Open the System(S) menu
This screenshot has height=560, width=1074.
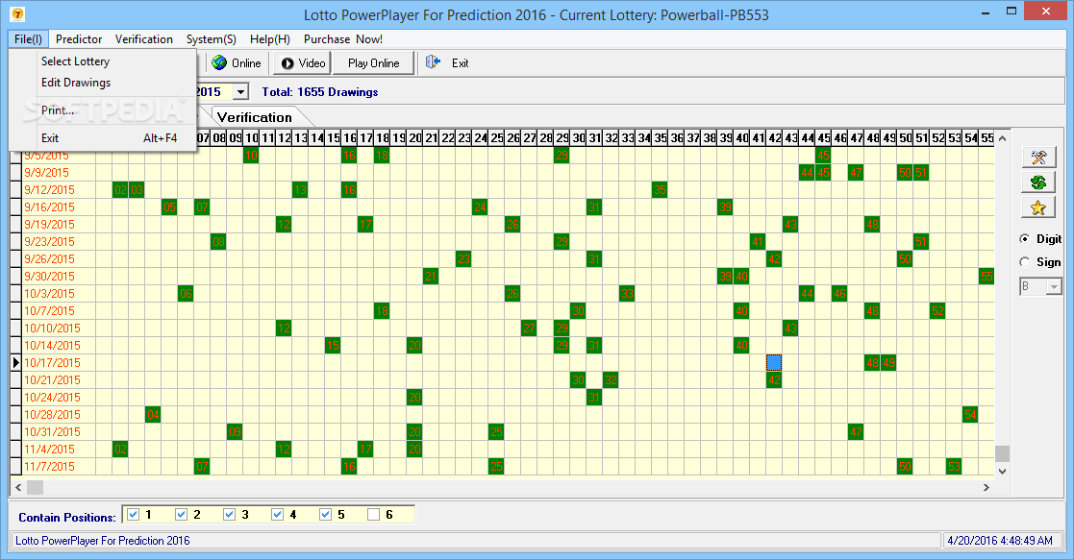(211, 39)
